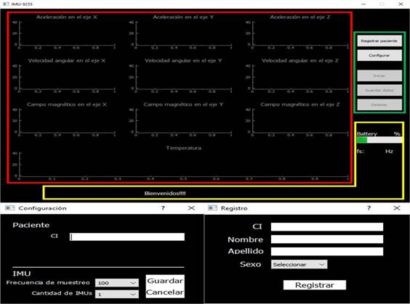Click the Registrar button in Registro
The height and width of the screenshot is (304, 410).
pos(315,285)
